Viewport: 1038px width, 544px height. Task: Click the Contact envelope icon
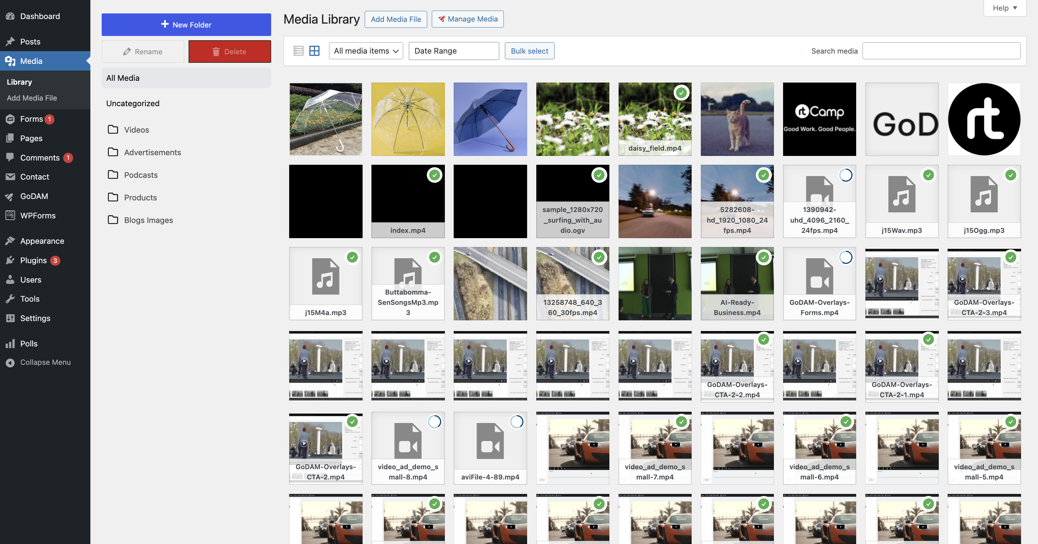point(10,177)
